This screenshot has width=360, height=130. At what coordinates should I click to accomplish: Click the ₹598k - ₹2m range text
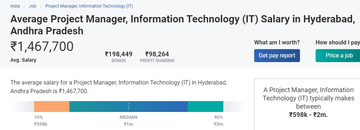(x=308, y=115)
